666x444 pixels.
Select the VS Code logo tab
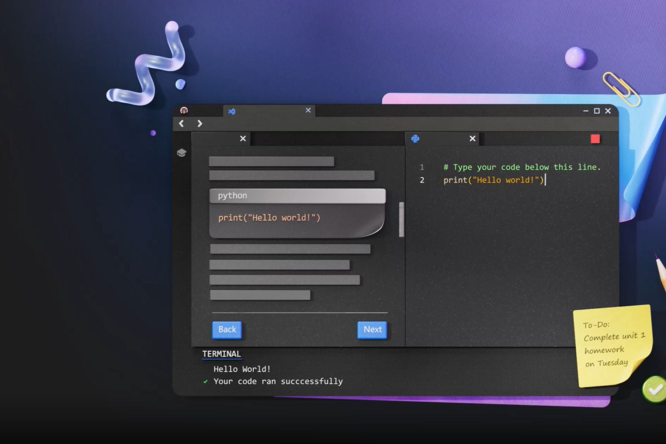click(232, 111)
